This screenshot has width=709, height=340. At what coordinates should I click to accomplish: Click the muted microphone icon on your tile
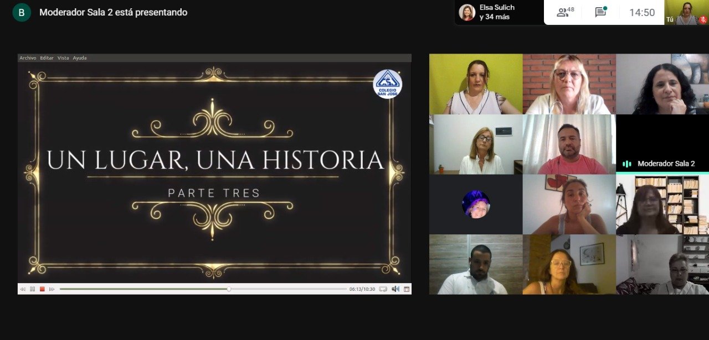pos(703,19)
